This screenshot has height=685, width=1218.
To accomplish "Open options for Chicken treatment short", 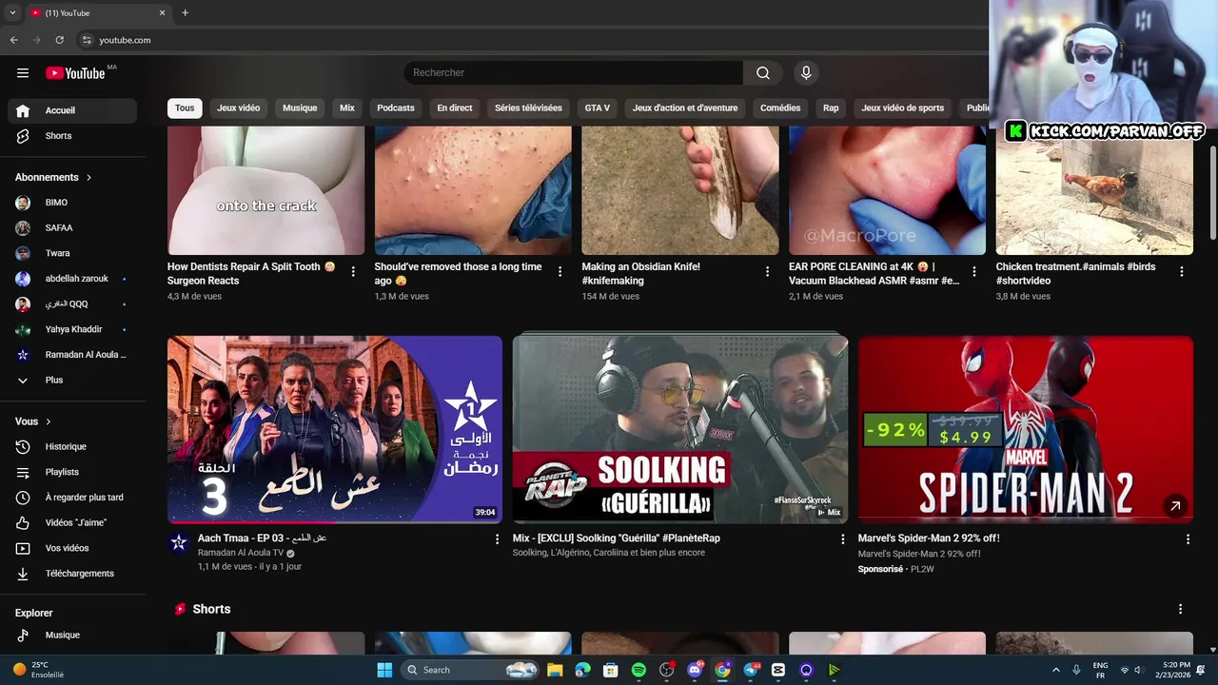I will pos(1182,272).
